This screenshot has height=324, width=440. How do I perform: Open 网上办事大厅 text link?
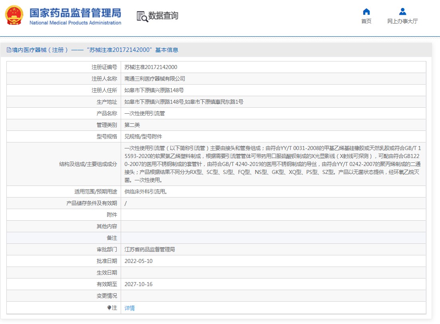pos(402,21)
